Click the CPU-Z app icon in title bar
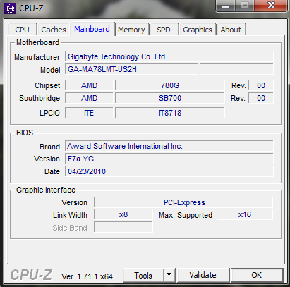The height and width of the screenshot is (287, 290). click(x=10, y=8)
